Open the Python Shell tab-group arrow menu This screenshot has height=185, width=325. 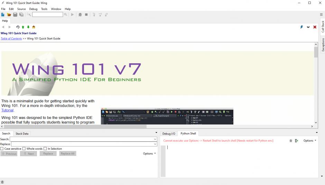coord(317,132)
